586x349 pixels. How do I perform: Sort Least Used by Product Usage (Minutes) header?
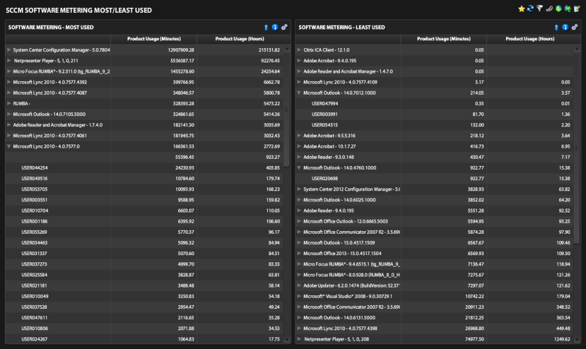coord(444,39)
